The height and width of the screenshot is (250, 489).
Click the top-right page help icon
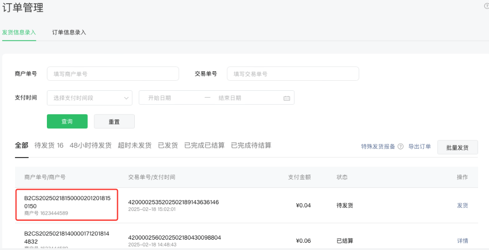tap(486, 6)
